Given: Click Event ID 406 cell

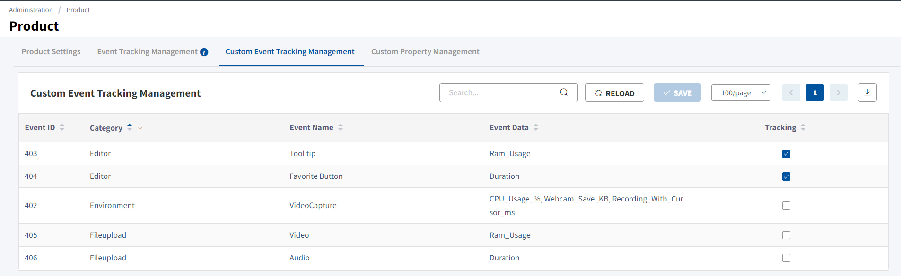Looking at the screenshot, I should [31, 258].
